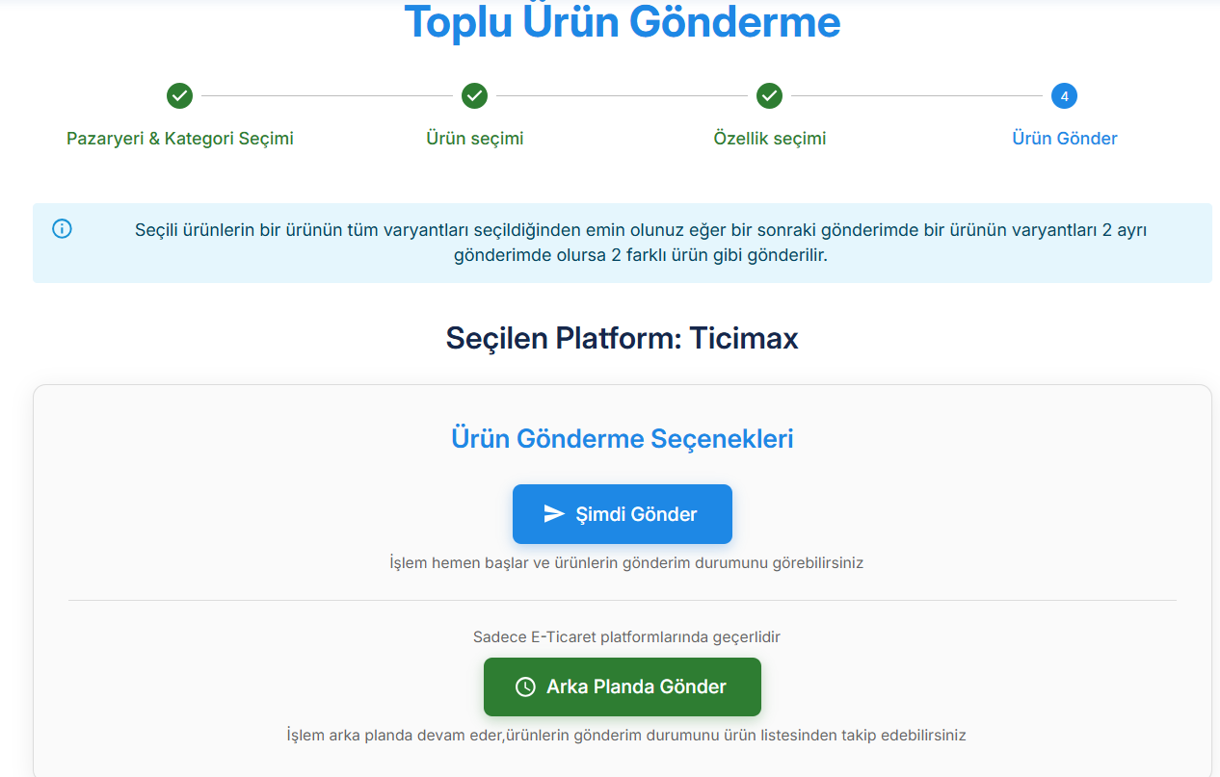The height and width of the screenshot is (777, 1220).
Task: Click the clock icon in Arka Planda Gönder
Action: 523,686
